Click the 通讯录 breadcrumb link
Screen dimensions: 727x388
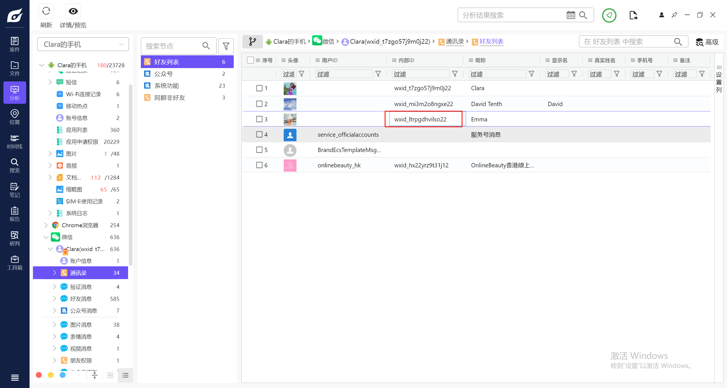click(x=455, y=42)
